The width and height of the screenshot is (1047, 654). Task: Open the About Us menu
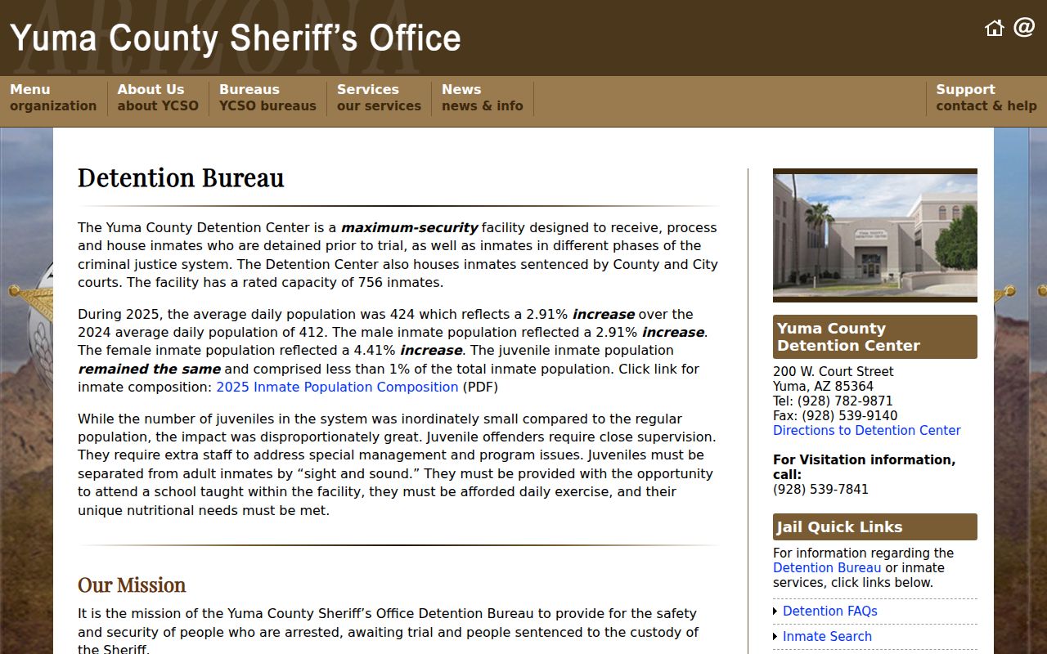tap(158, 97)
